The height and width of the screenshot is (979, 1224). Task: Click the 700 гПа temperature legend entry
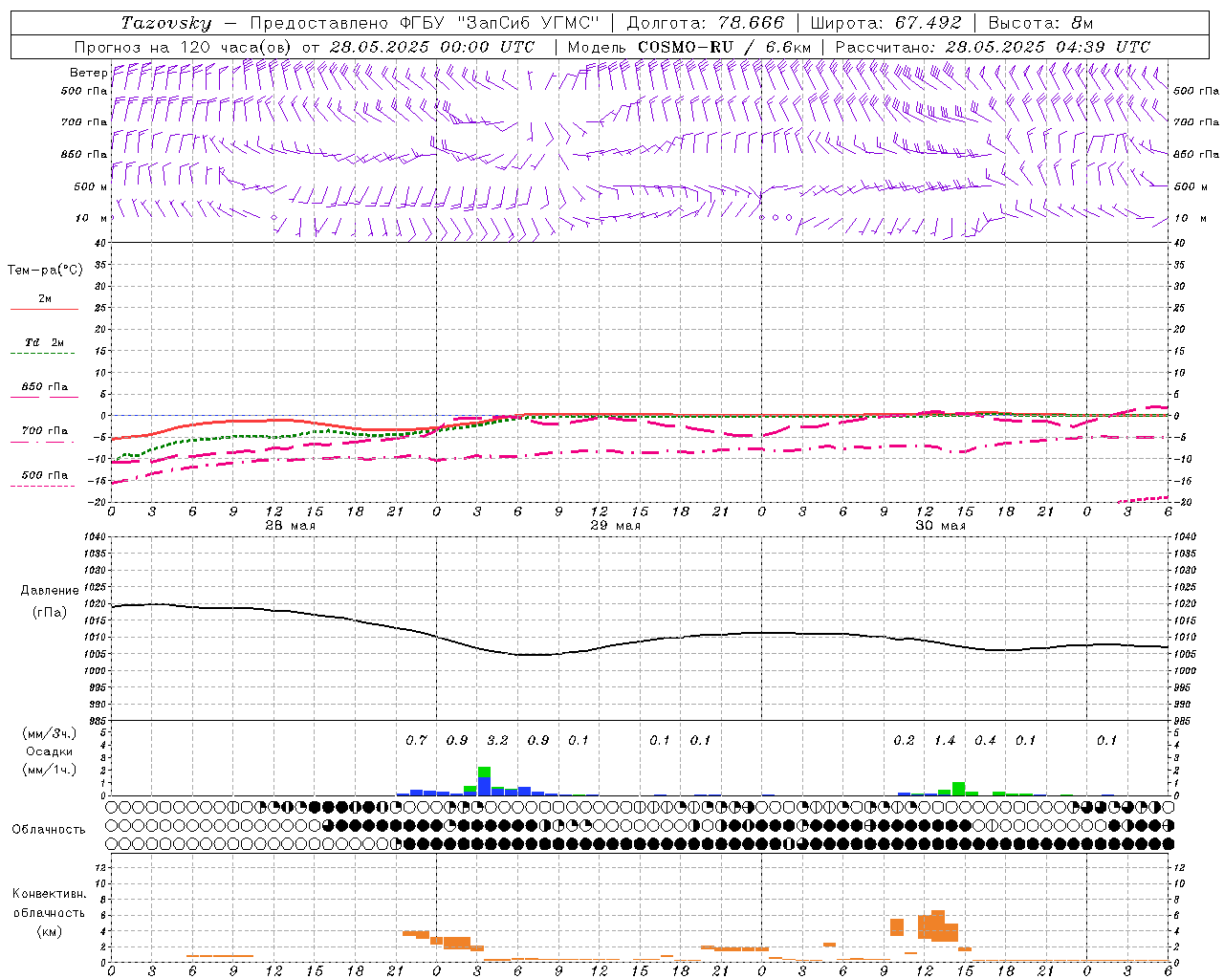pyautogui.click(x=44, y=431)
